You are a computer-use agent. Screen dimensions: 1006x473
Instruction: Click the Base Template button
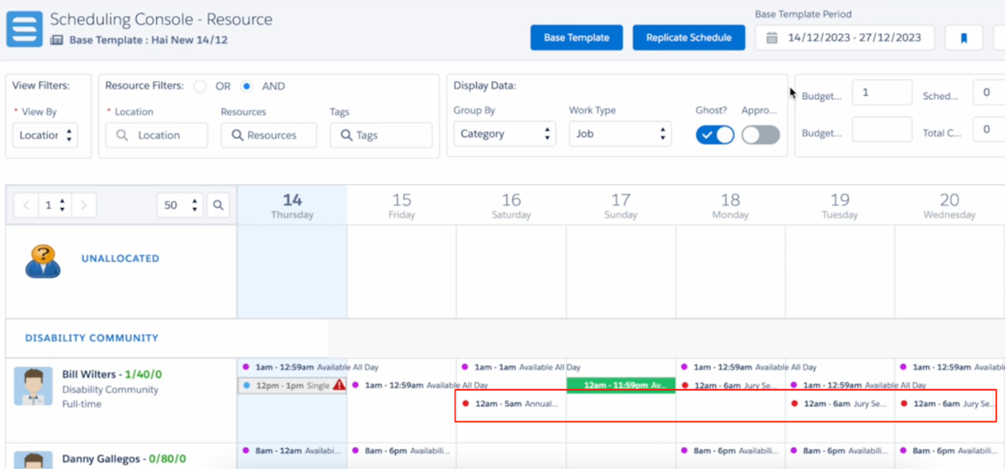577,38
